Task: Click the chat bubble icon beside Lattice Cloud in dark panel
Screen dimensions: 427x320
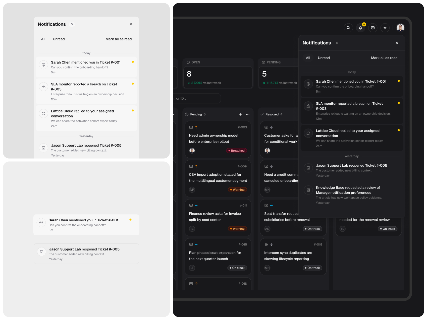Action: point(308,133)
